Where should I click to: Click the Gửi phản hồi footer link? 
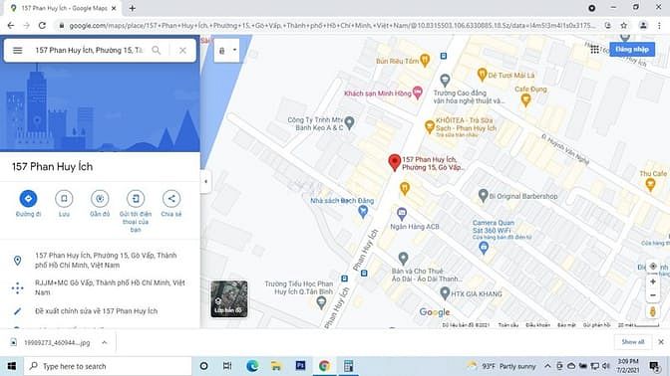(597, 325)
